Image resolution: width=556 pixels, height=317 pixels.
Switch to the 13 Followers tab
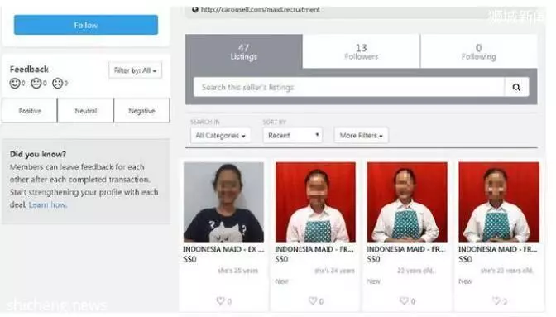tap(362, 51)
